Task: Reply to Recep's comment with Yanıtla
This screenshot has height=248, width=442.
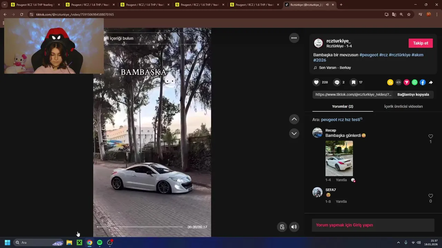Action: tap(341, 180)
